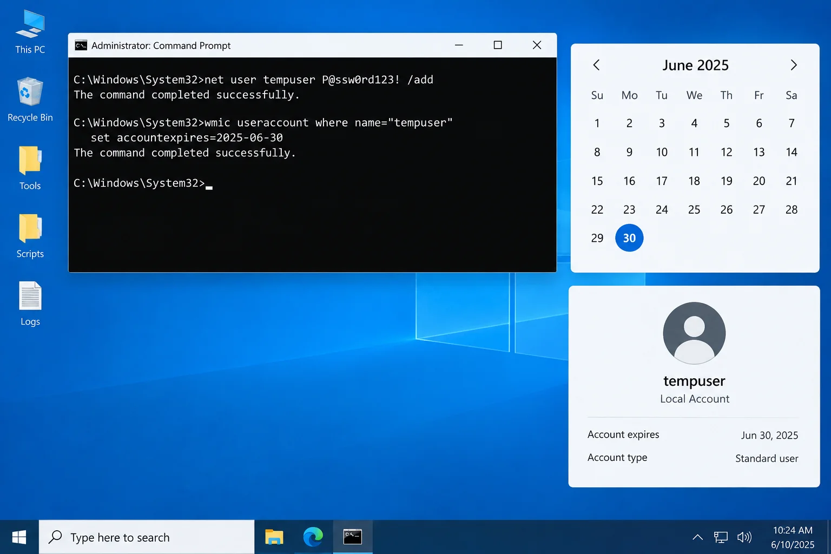Image resolution: width=831 pixels, height=554 pixels.
Task: Select June 10 in the calendar
Action: coord(662,152)
